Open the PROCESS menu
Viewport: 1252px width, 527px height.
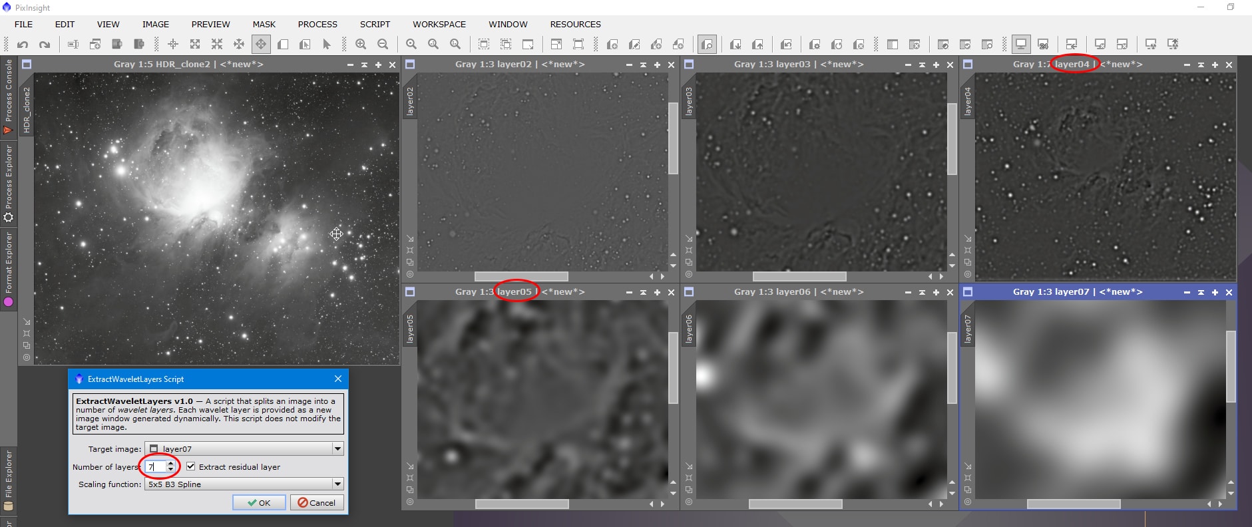(x=317, y=24)
